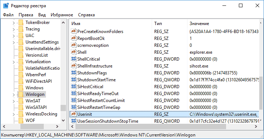The height and width of the screenshot is (139, 264).
Task: Click the values pane horizontal scroll right arrow
Action: 256,126
